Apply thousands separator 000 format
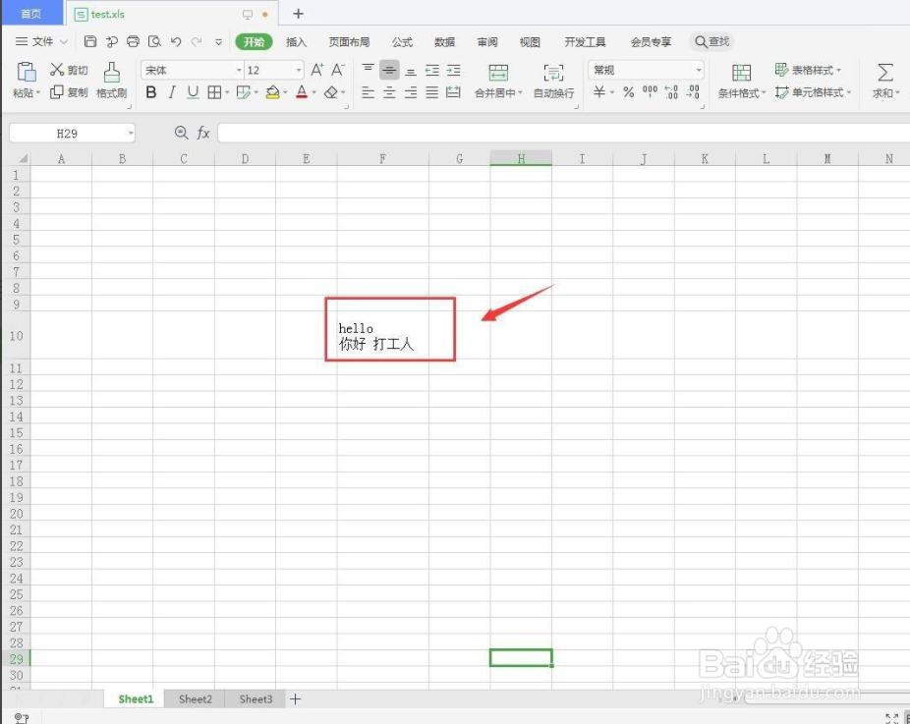This screenshot has width=910, height=724. [650, 91]
